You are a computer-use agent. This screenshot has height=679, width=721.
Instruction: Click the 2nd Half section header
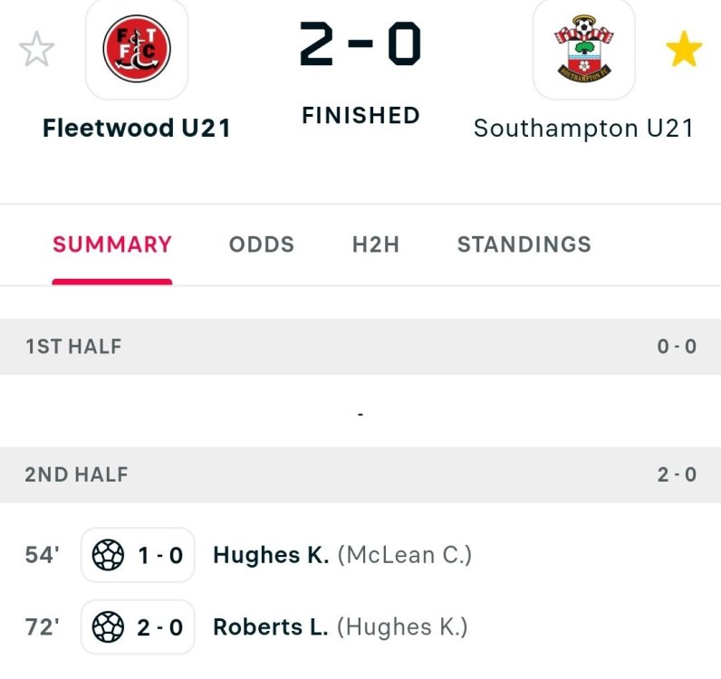(x=76, y=474)
